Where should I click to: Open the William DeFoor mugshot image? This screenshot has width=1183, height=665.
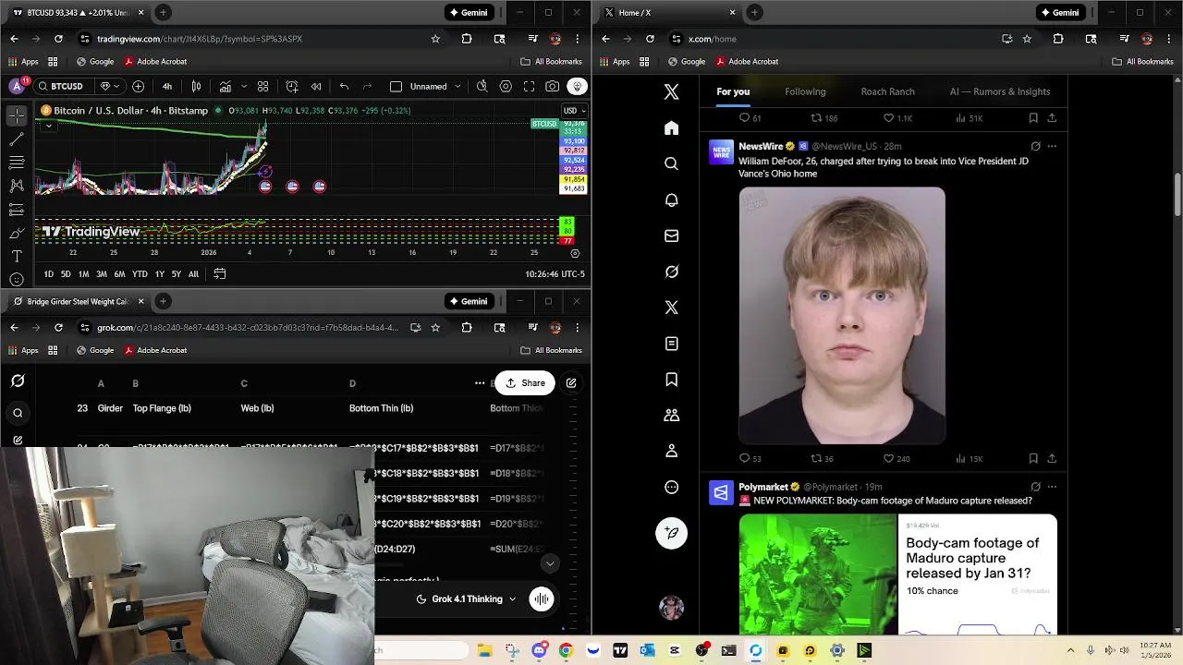coord(842,316)
